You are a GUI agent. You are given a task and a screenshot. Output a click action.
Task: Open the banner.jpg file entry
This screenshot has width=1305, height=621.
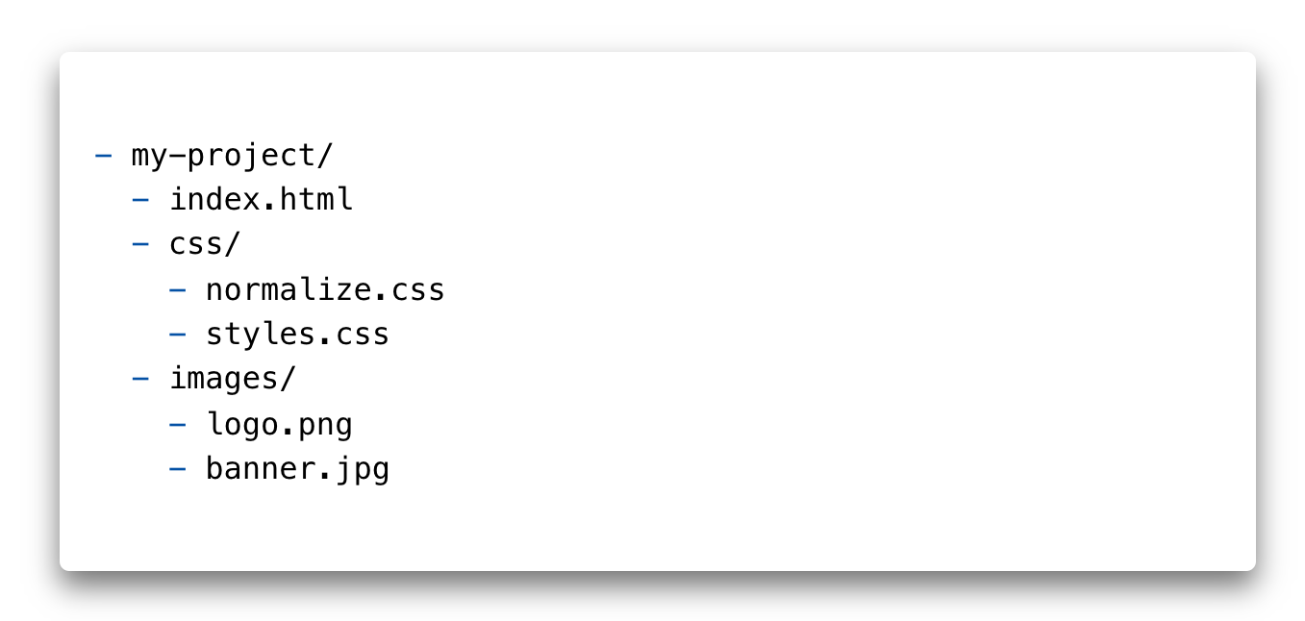297,469
